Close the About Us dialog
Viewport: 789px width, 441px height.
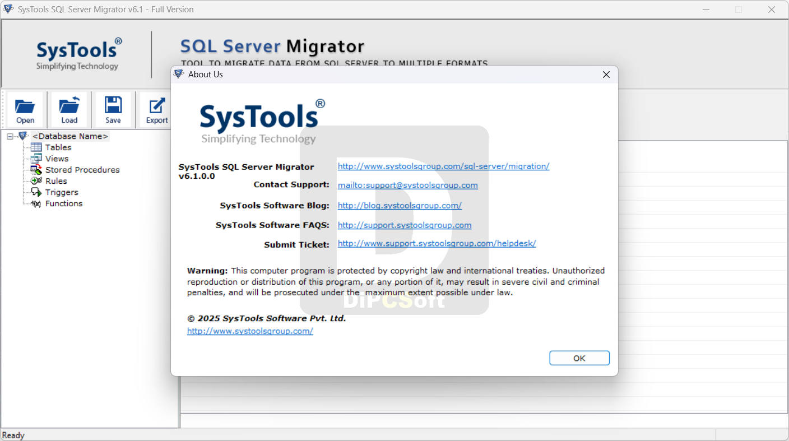coord(606,75)
